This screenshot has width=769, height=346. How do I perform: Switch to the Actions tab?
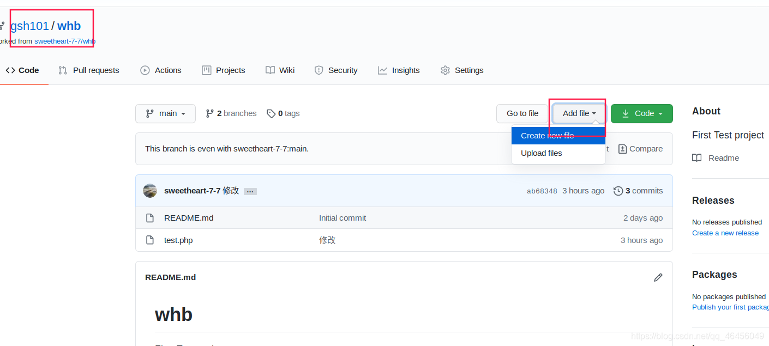[161, 70]
